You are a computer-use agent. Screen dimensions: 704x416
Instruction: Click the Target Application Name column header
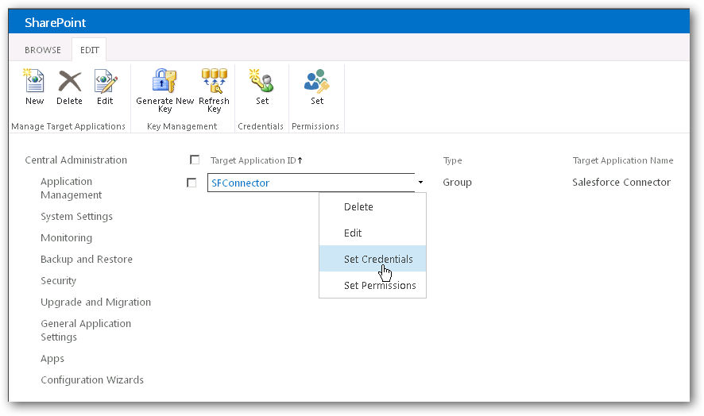623,160
